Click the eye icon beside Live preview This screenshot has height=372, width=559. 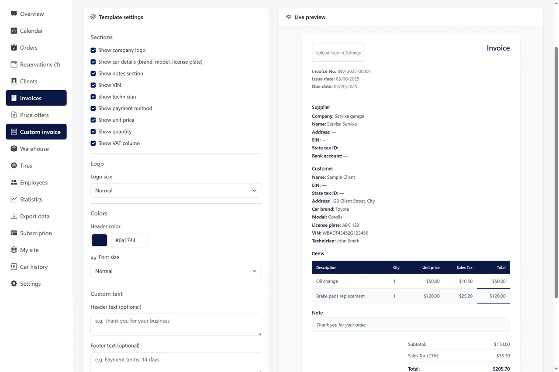tap(289, 17)
